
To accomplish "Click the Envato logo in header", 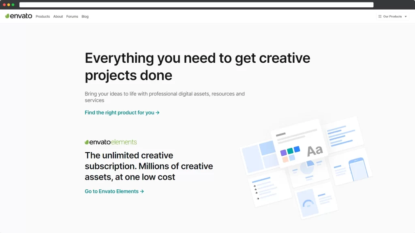I will pyautogui.click(x=19, y=16).
